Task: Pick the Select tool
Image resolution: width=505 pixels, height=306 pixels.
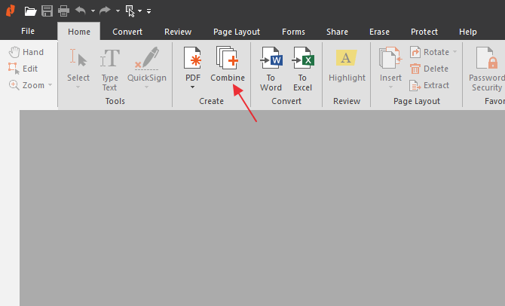Action: (78, 64)
